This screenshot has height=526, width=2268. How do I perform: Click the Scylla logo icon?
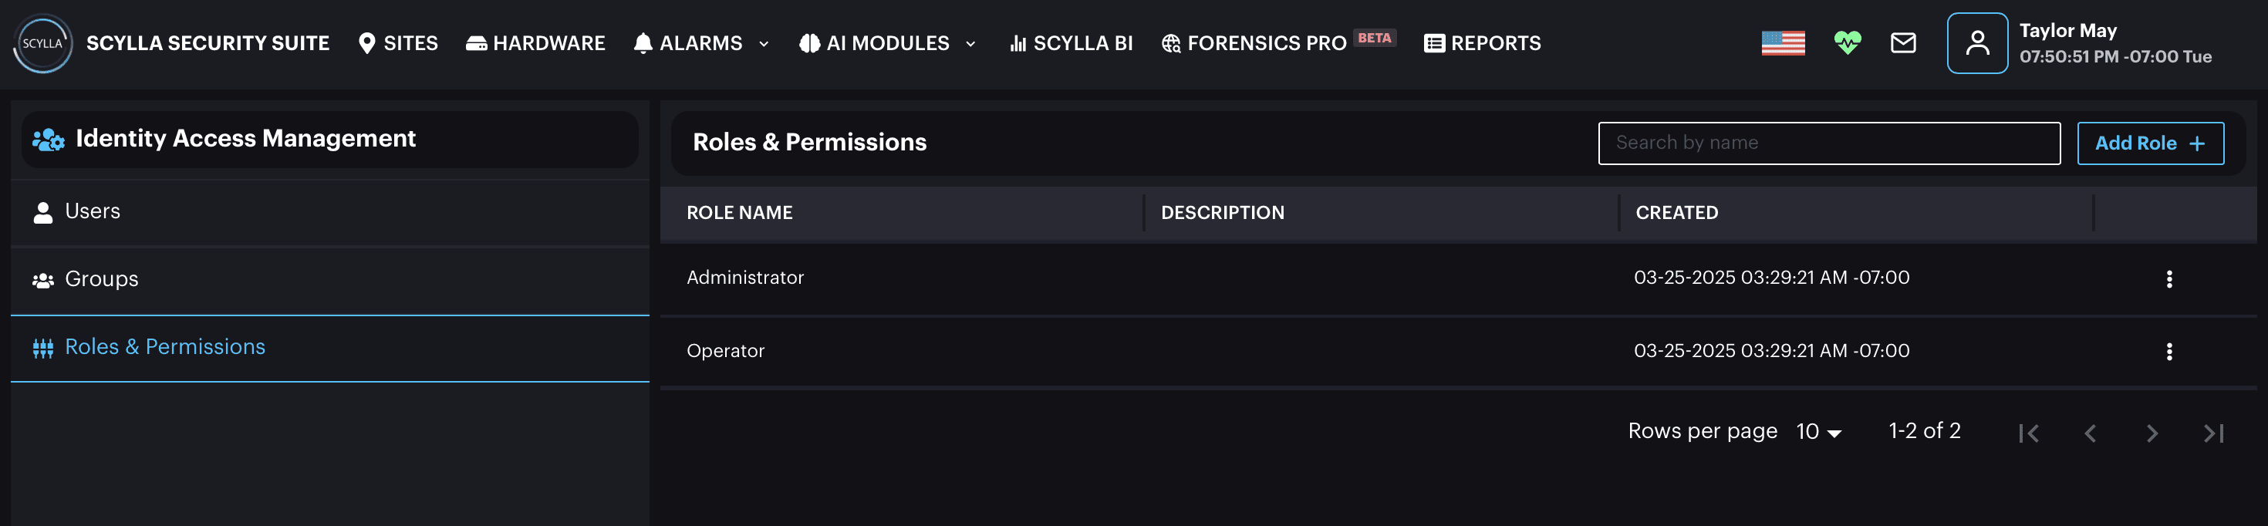click(42, 43)
